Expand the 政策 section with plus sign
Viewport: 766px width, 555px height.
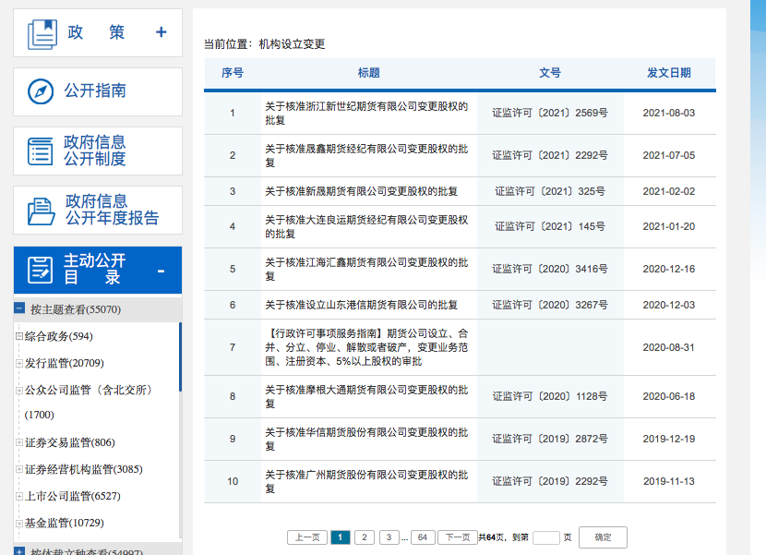(x=162, y=32)
